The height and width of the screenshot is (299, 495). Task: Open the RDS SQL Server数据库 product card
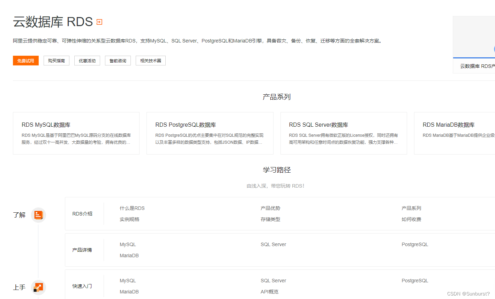pos(344,133)
